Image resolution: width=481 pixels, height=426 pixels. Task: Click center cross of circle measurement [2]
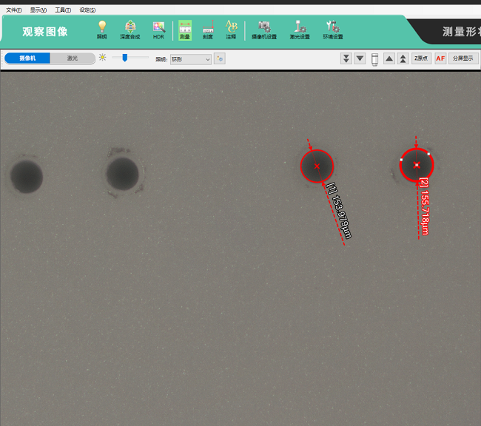pos(417,165)
